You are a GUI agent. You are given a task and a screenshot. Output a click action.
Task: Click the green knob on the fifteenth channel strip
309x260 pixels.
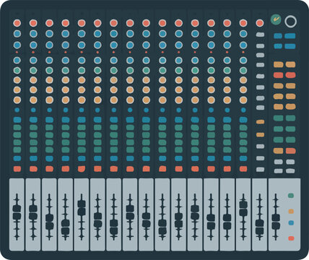[243, 70]
